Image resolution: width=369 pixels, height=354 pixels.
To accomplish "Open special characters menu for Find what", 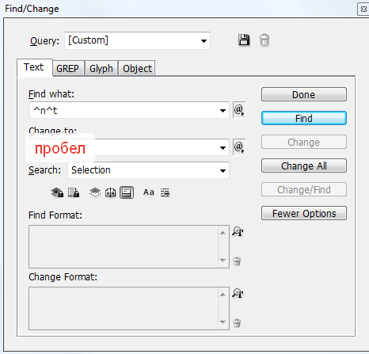I will point(239,110).
